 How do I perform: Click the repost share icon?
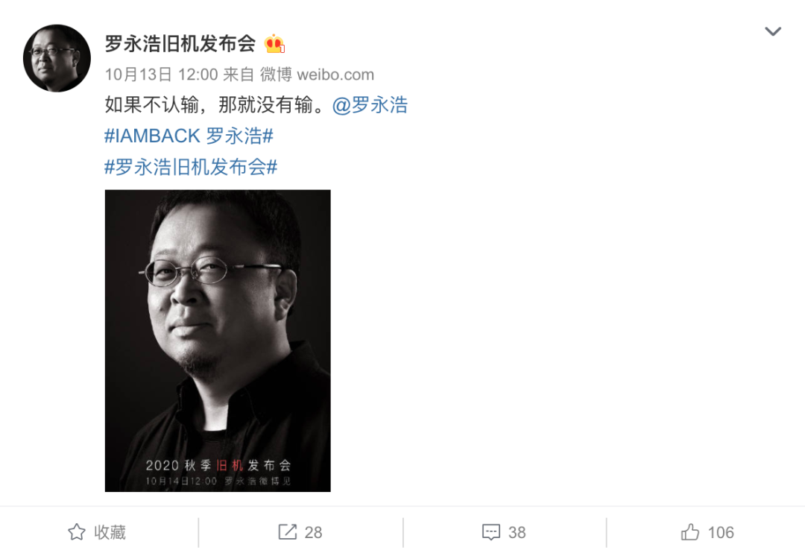point(288,532)
